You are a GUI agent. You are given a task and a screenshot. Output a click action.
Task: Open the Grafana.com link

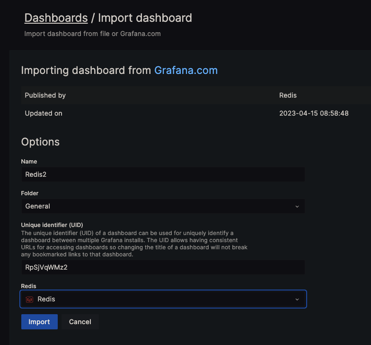coord(186,70)
